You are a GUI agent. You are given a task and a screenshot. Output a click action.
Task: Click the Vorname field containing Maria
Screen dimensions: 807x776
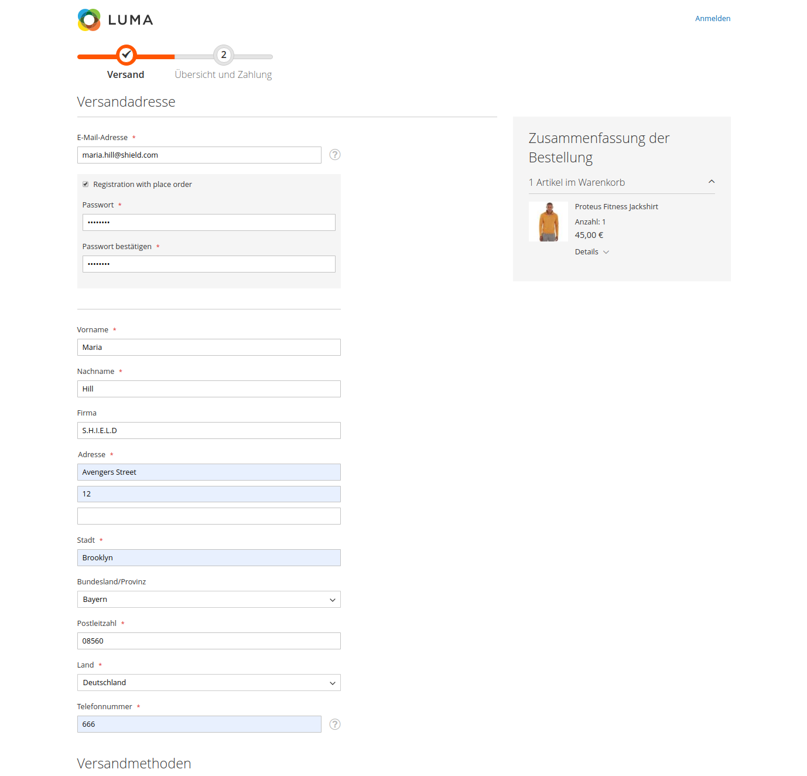209,348
